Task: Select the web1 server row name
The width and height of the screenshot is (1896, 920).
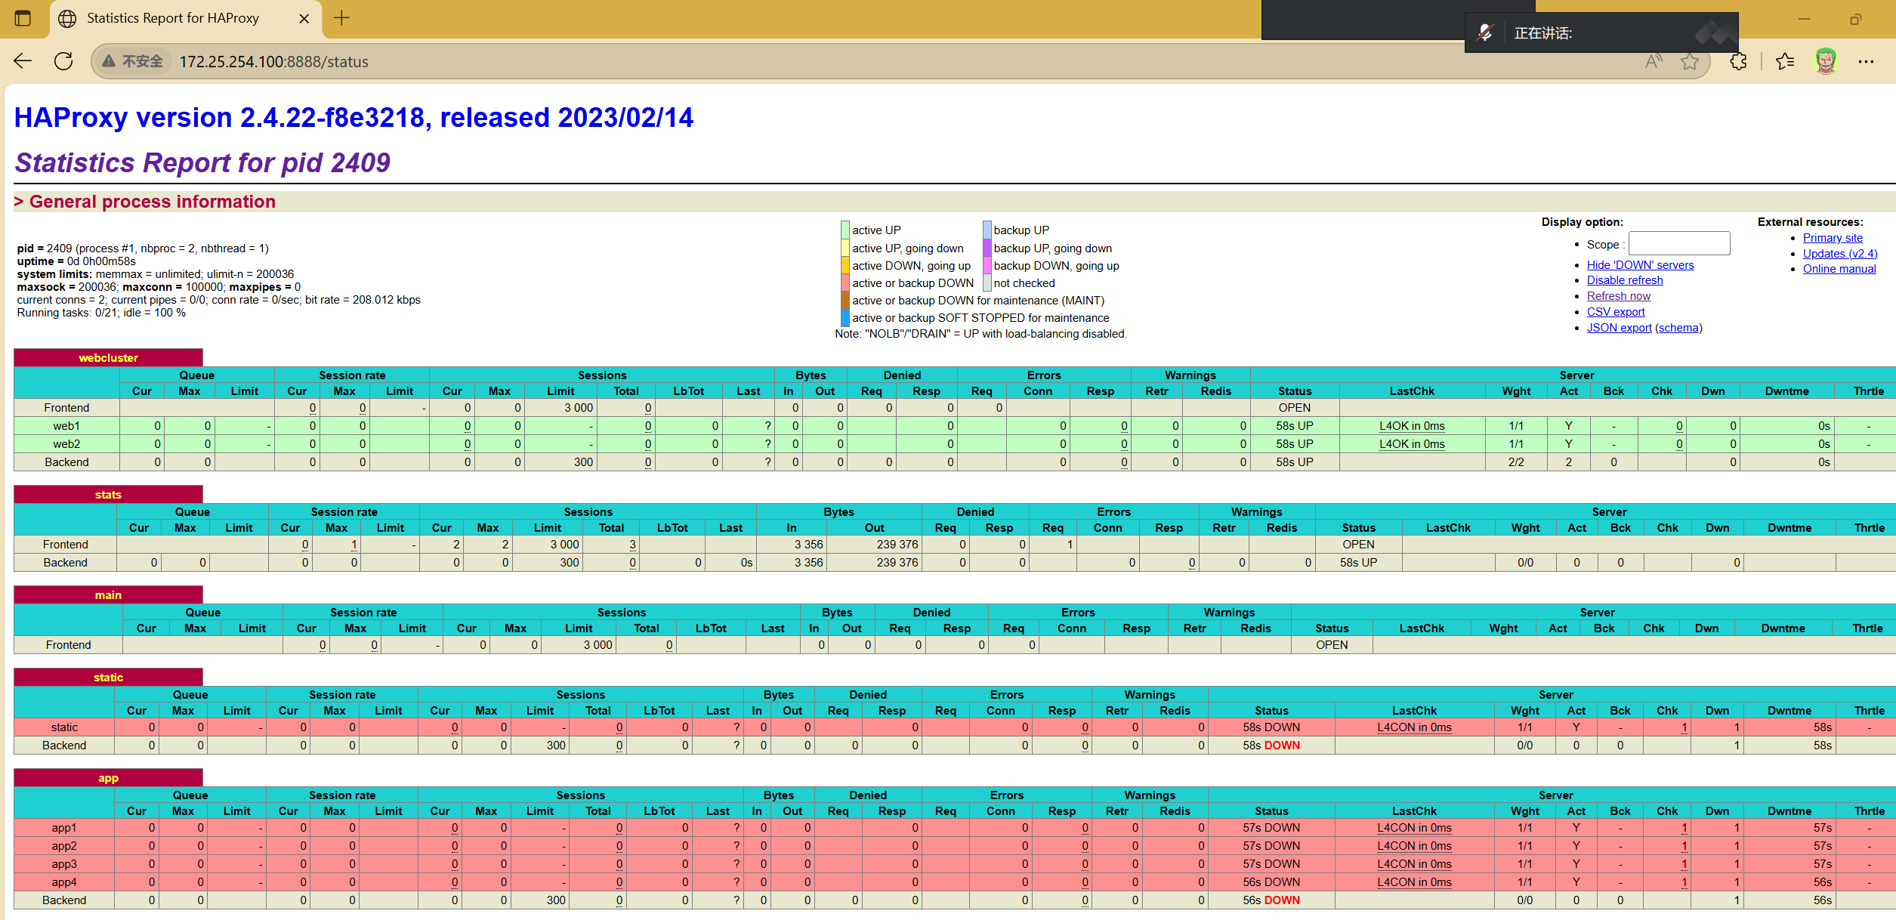Action: 66,426
